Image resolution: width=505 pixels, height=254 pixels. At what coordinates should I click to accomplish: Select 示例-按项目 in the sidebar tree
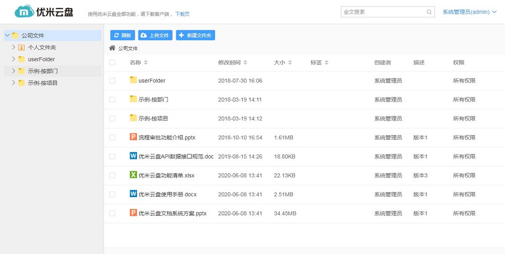click(x=43, y=83)
